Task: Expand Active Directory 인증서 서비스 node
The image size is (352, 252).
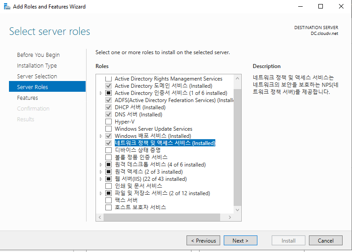Action: 101,93
